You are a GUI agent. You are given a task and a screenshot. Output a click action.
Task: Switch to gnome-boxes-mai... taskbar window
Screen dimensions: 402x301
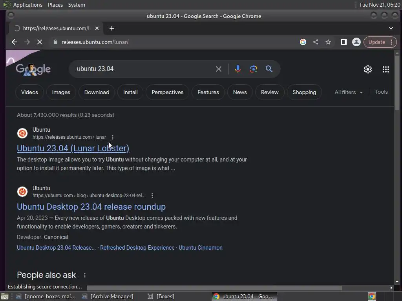click(46, 296)
